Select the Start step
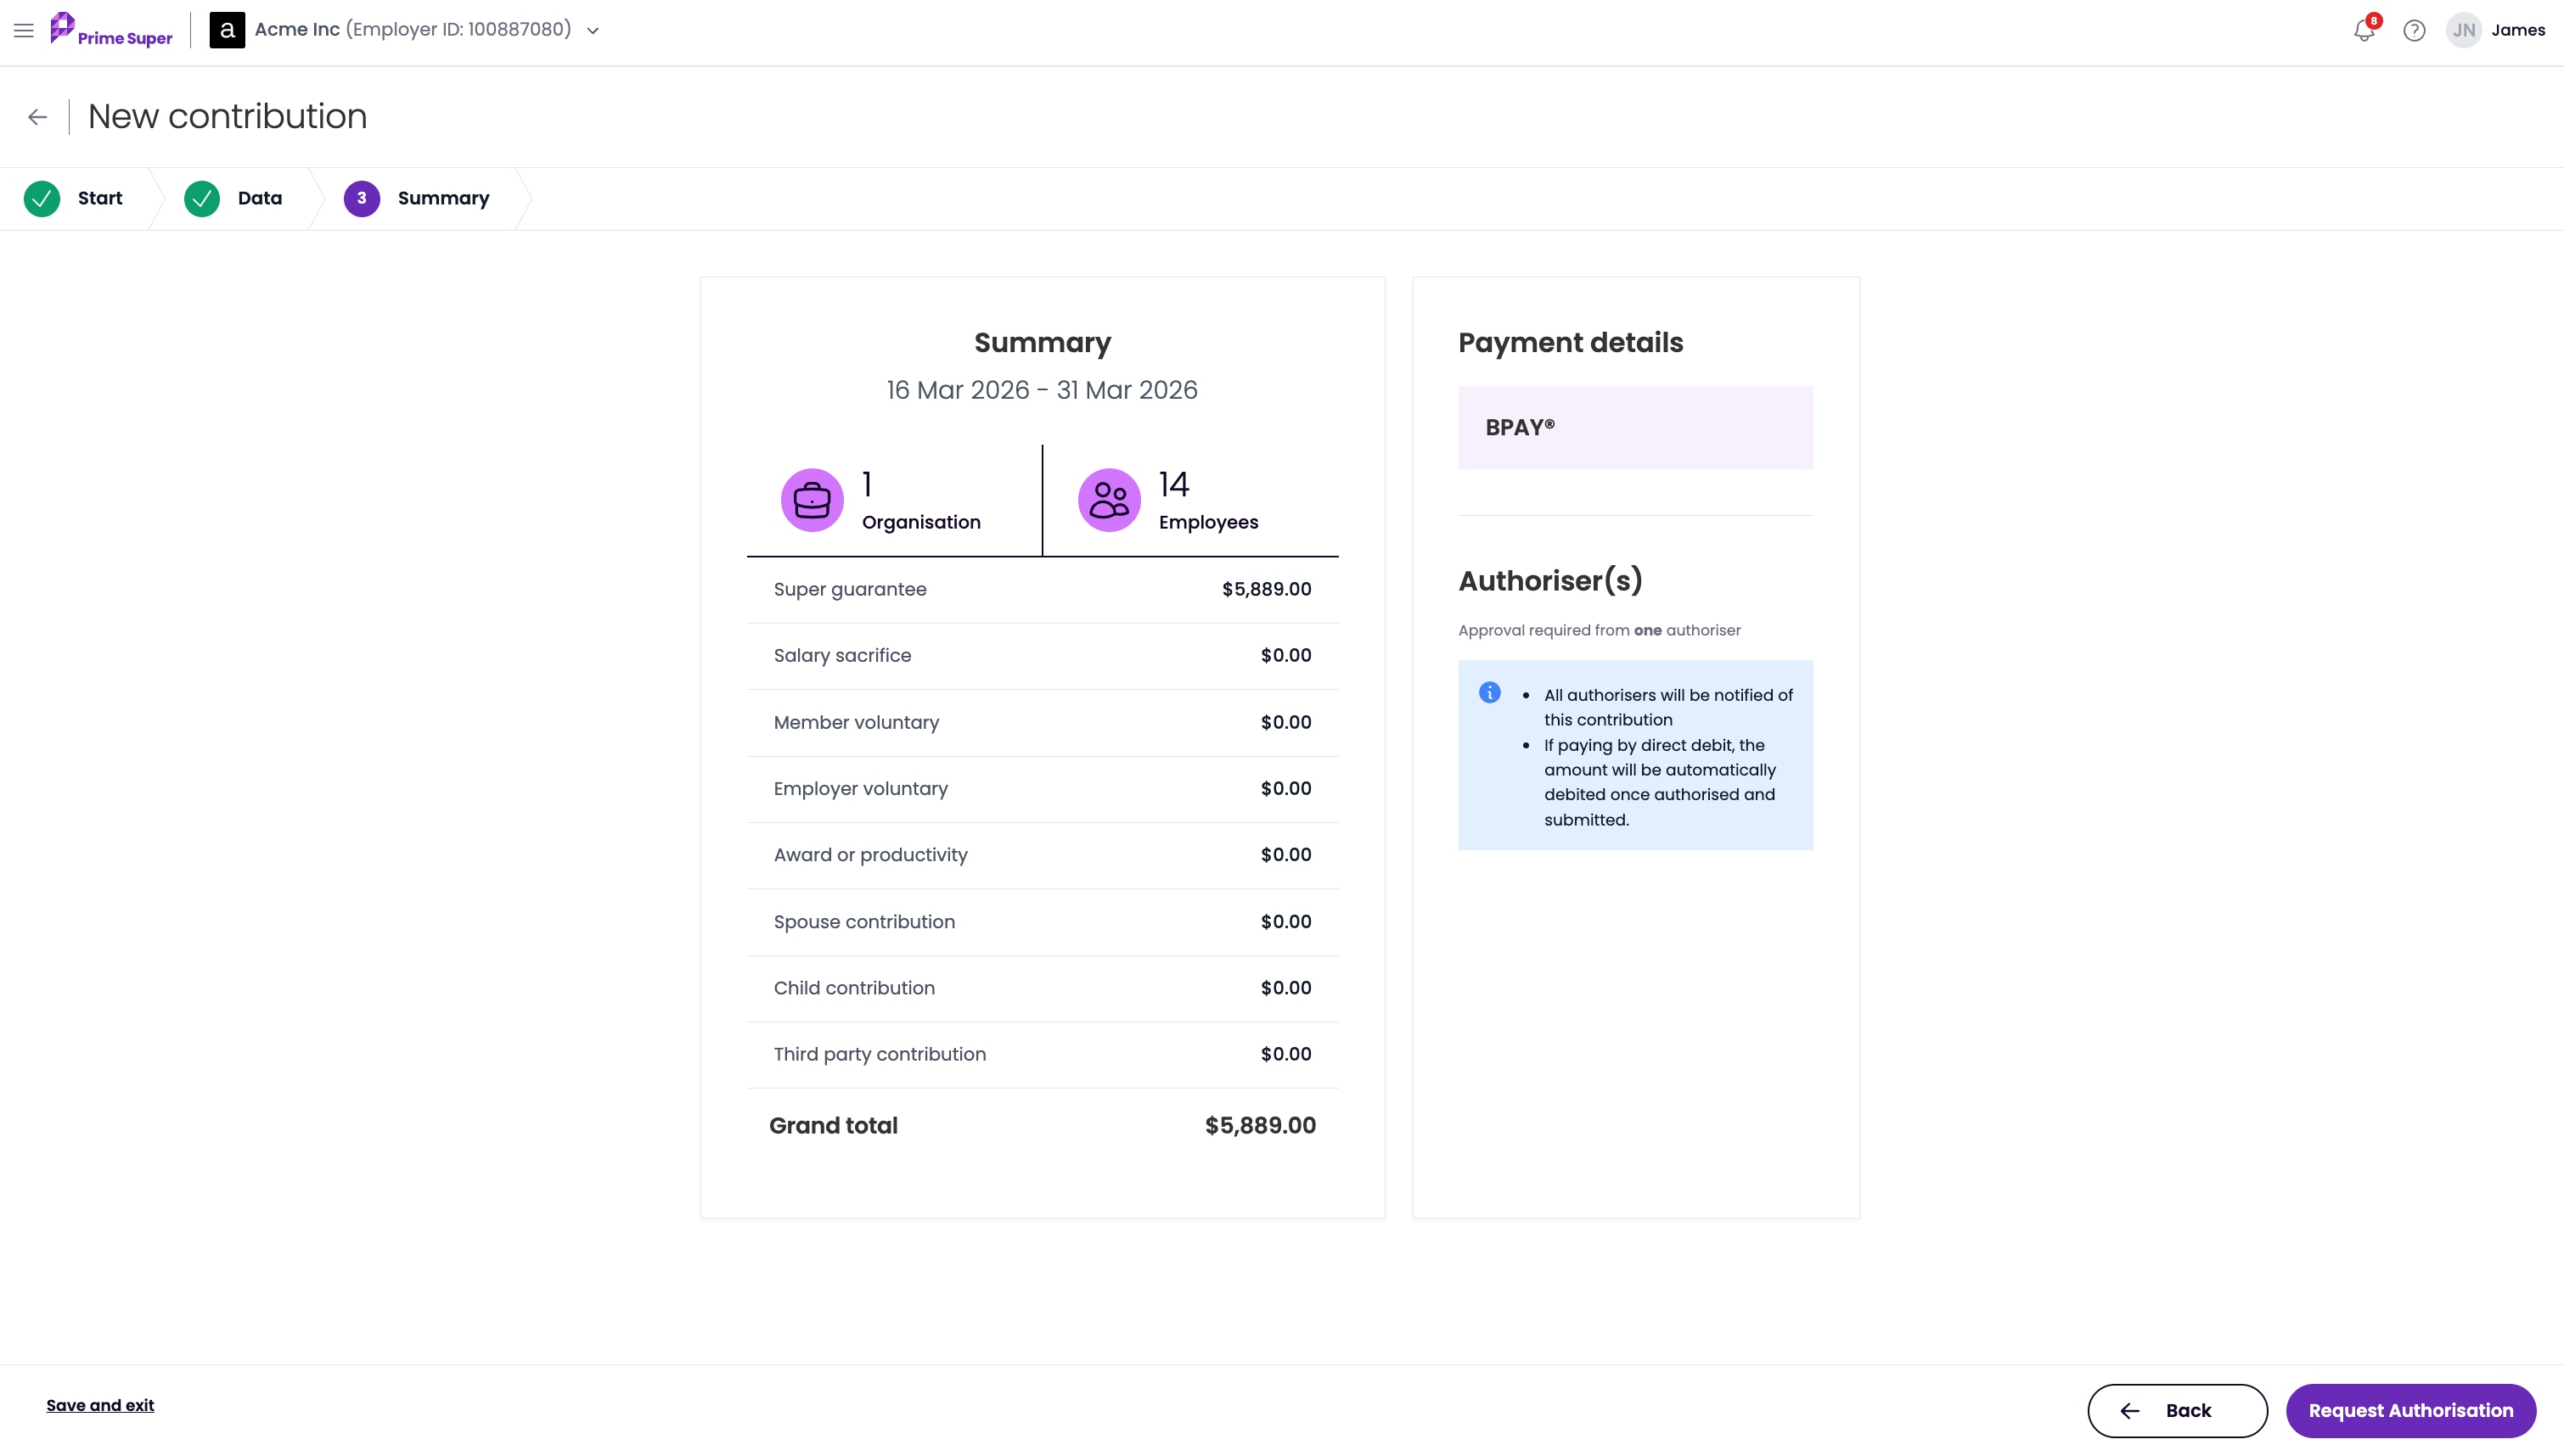This screenshot has width=2564, height=1456. 74,198
